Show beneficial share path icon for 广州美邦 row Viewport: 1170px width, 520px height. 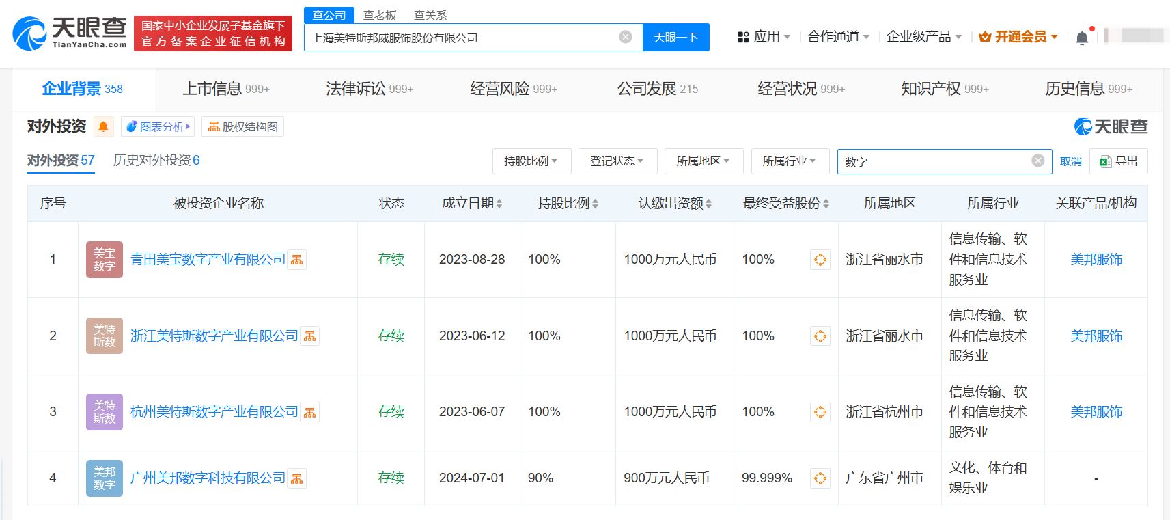click(x=820, y=478)
